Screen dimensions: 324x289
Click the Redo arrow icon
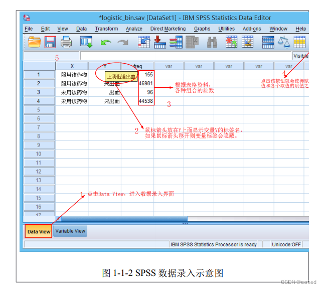click(123, 42)
